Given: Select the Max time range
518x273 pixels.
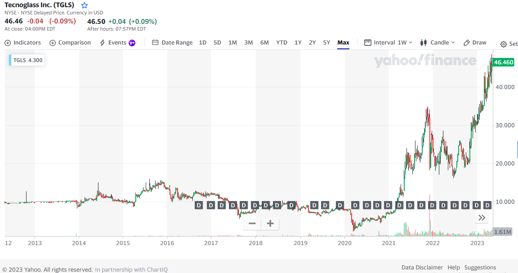Looking at the screenshot, I should pos(343,43).
